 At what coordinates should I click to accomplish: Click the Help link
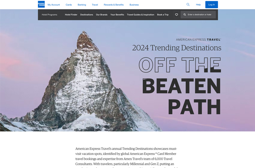(x=198, y=4)
